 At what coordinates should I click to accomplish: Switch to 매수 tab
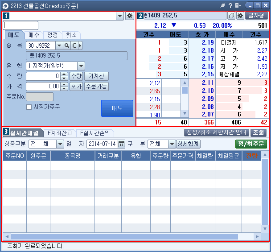point(34,35)
